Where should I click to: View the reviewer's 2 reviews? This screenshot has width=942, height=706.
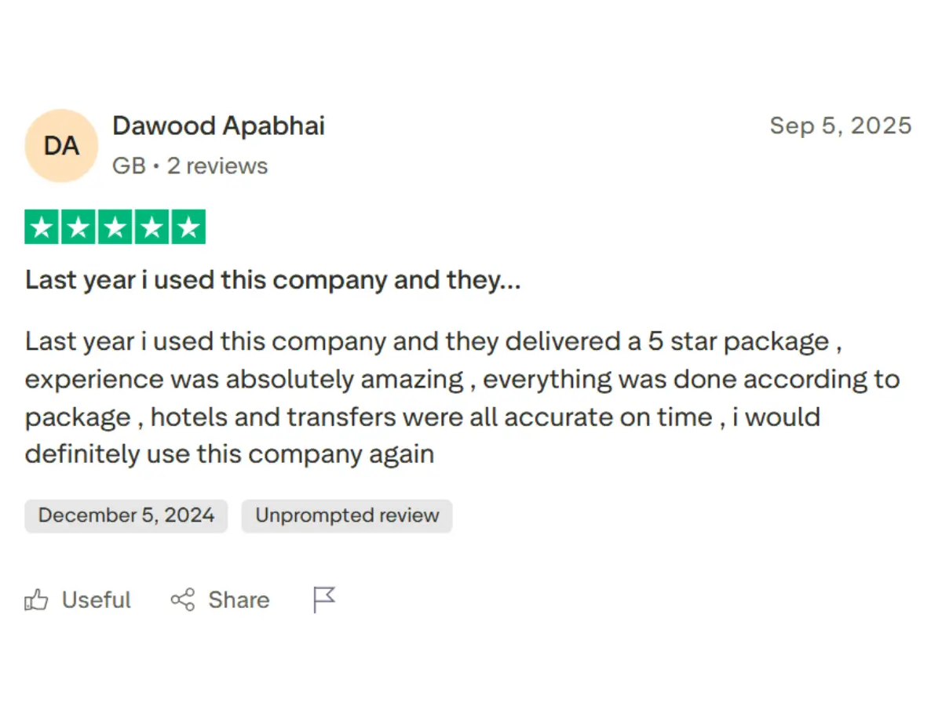point(217,166)
